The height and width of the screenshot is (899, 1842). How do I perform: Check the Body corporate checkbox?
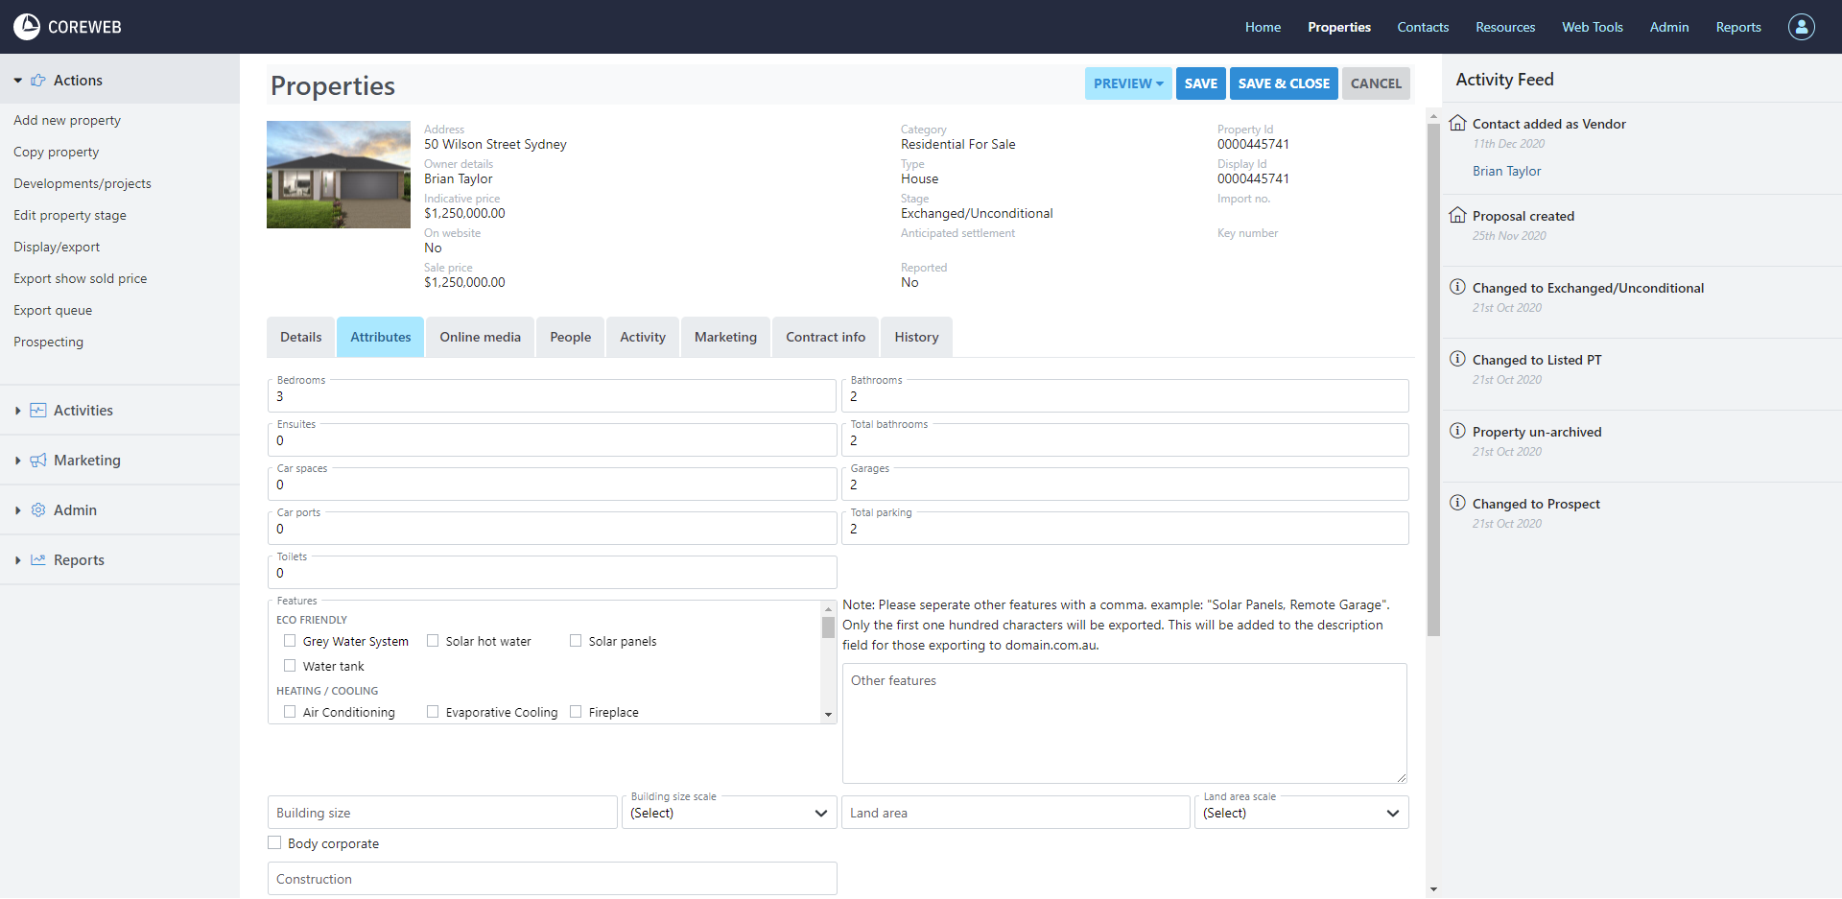[x=275, y=843]
